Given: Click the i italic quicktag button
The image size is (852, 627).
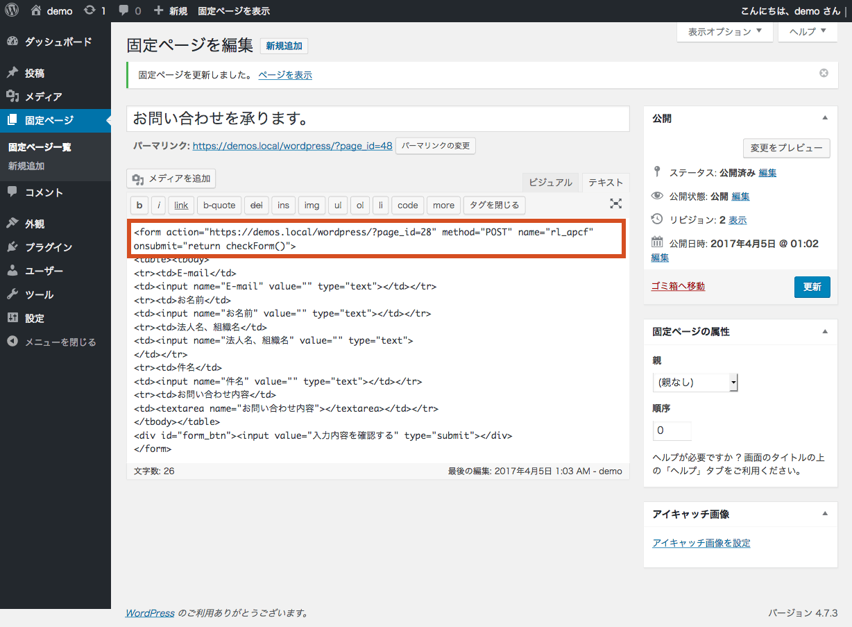Looking at the screenshot, I should point(159,205).
